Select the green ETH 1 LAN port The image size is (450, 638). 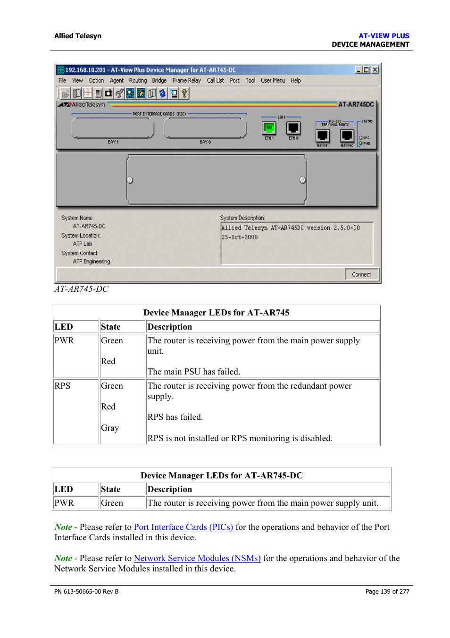click(x=269, y=128)
